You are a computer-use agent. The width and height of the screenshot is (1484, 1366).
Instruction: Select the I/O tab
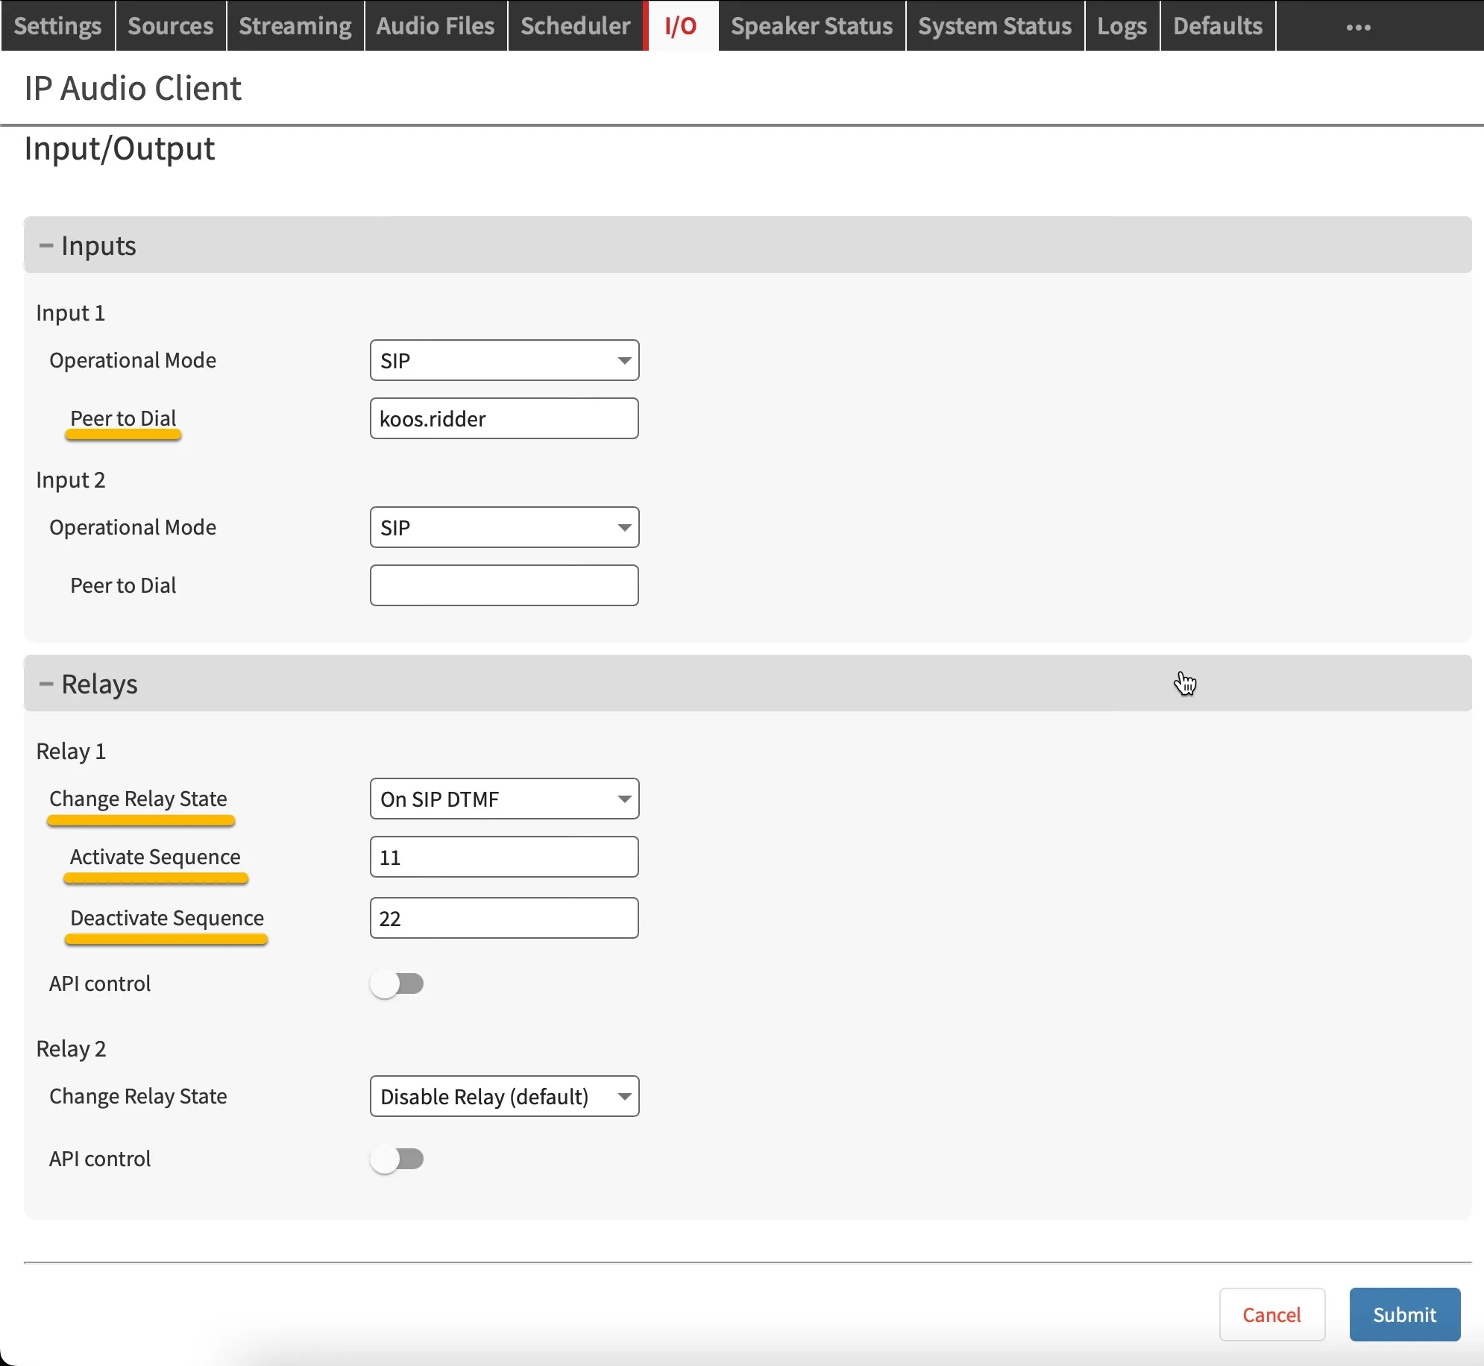point(681,26)
